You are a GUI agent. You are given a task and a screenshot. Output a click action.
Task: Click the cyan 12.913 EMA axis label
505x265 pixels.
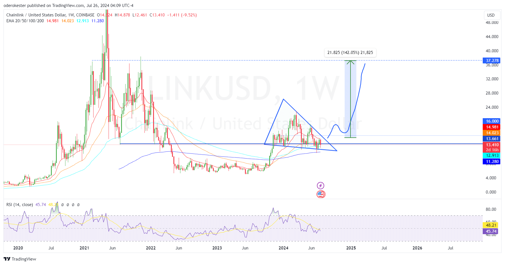pos(491,155)
